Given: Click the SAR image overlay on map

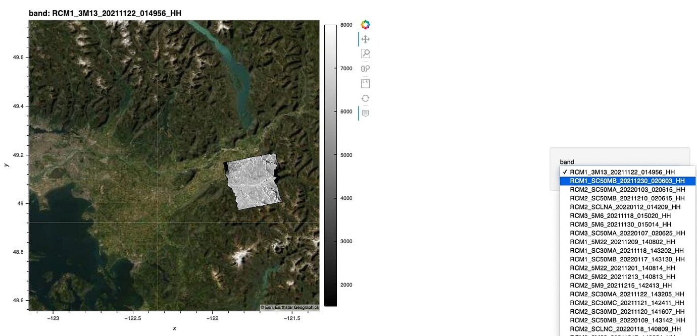Looking at the screenshot, I should point(254,181).
